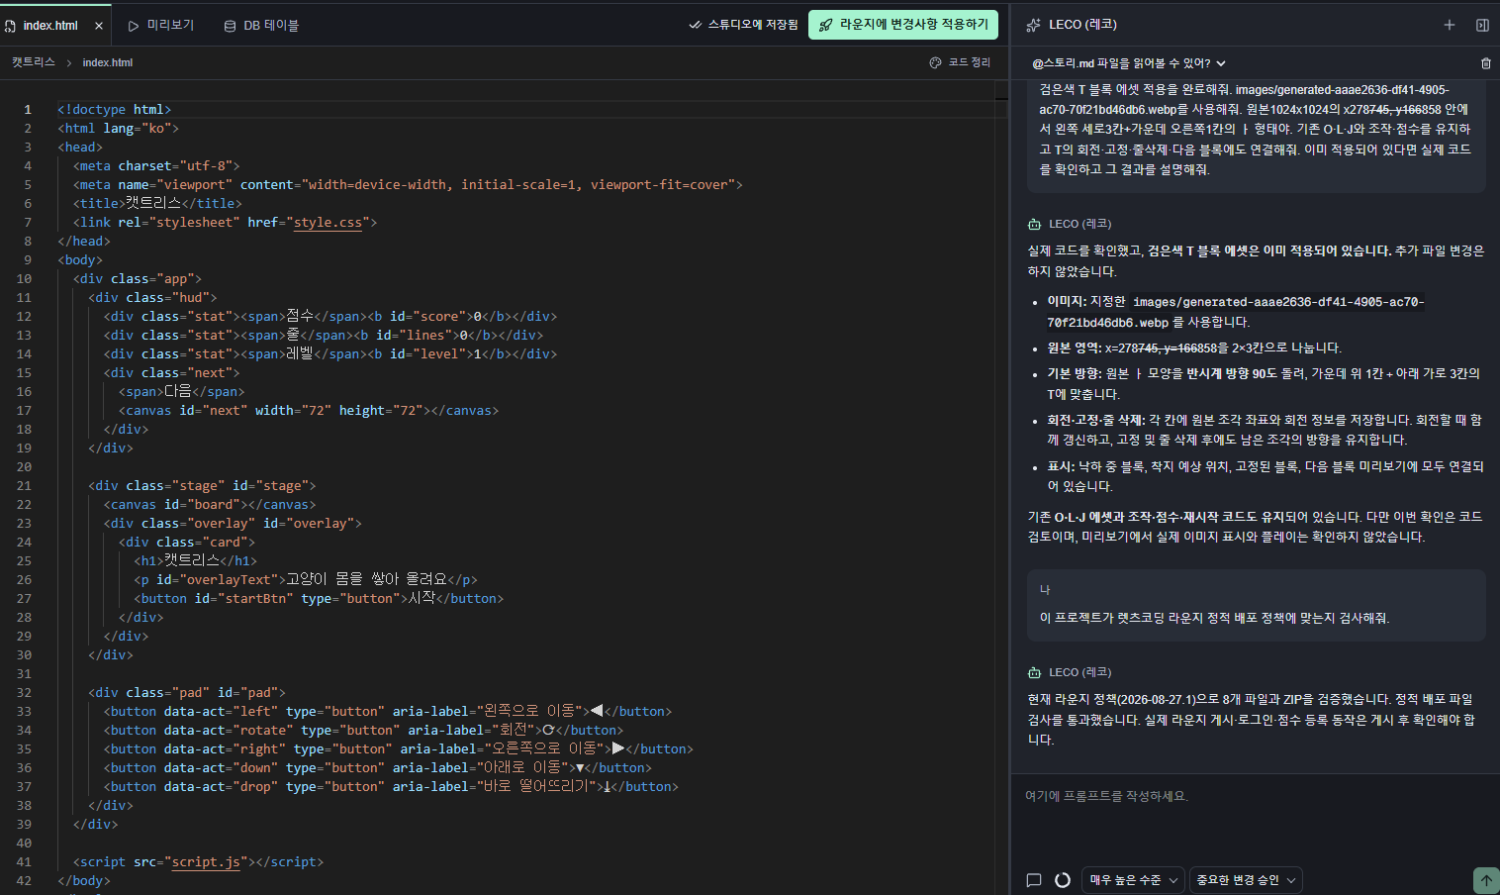Screen dimensions: 1500x895
Task: Click the 코드 정리 format button
Action: point(960,62)
